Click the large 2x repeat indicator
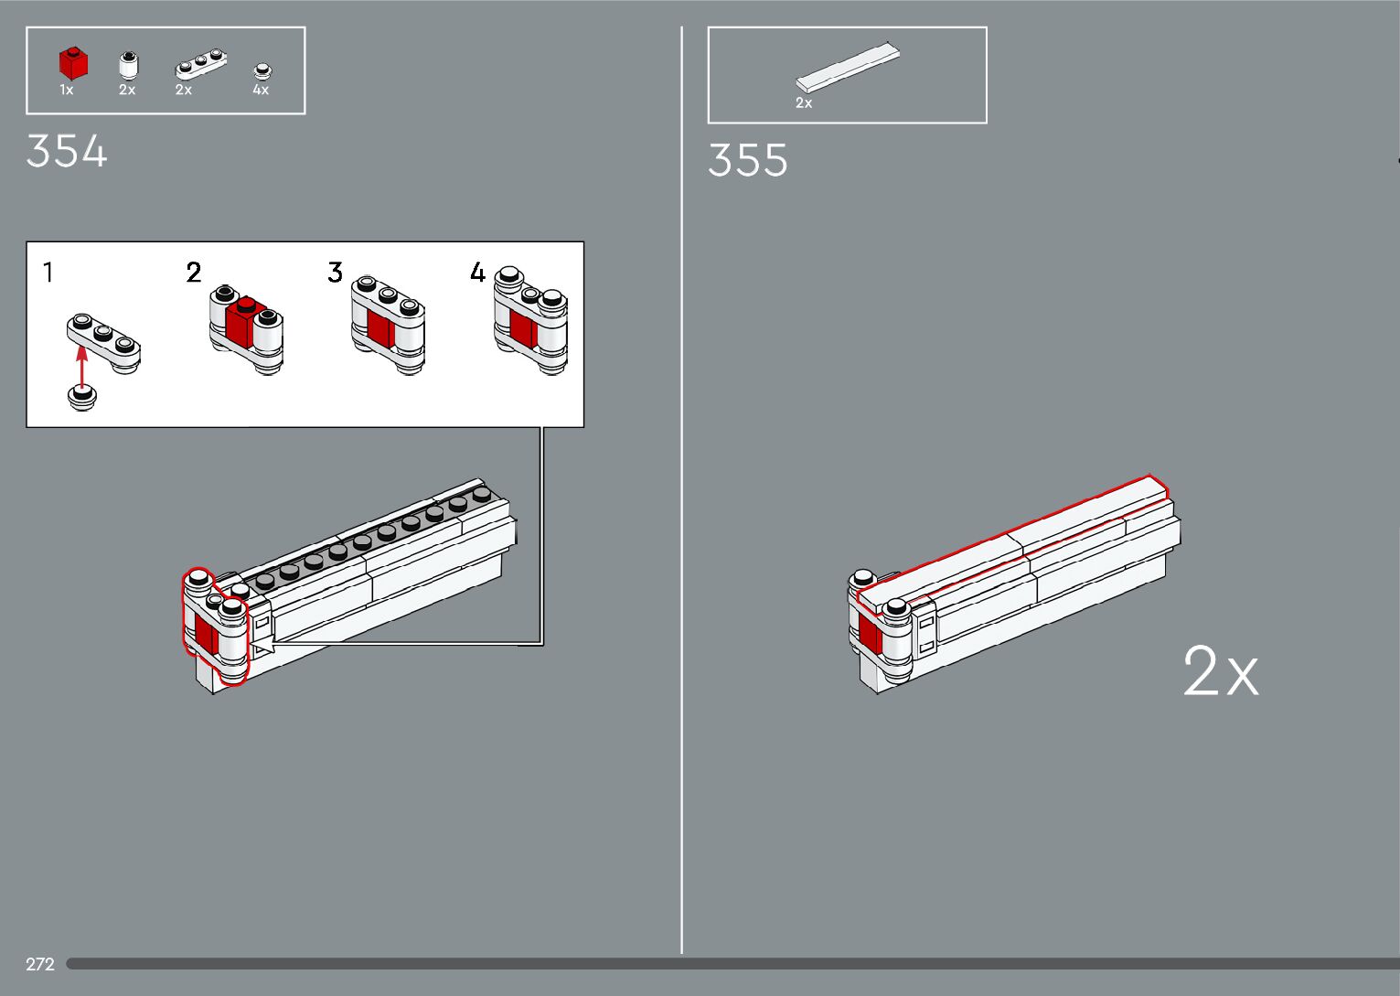This screenshot has width=1400, height=996. point(1221,671)
